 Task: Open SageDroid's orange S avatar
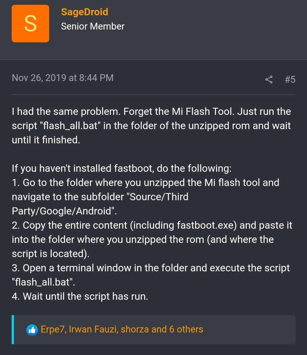(x=30, y=24)
